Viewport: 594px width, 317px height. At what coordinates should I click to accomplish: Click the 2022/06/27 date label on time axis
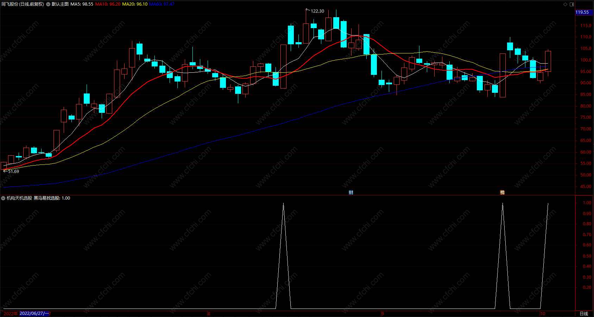pyautogui.click(x=35, y=313)
